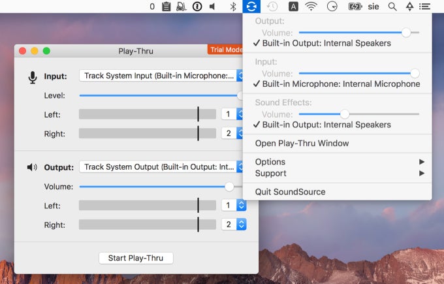Adjust the Play-Thru Input Level slider
This screenshot has height=284, width=444.
point(161,96)
